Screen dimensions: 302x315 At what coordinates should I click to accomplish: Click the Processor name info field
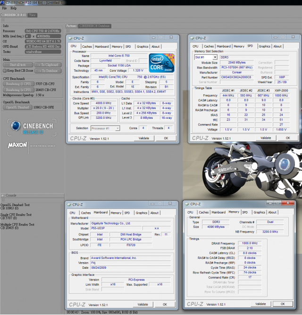coord(43,31)
